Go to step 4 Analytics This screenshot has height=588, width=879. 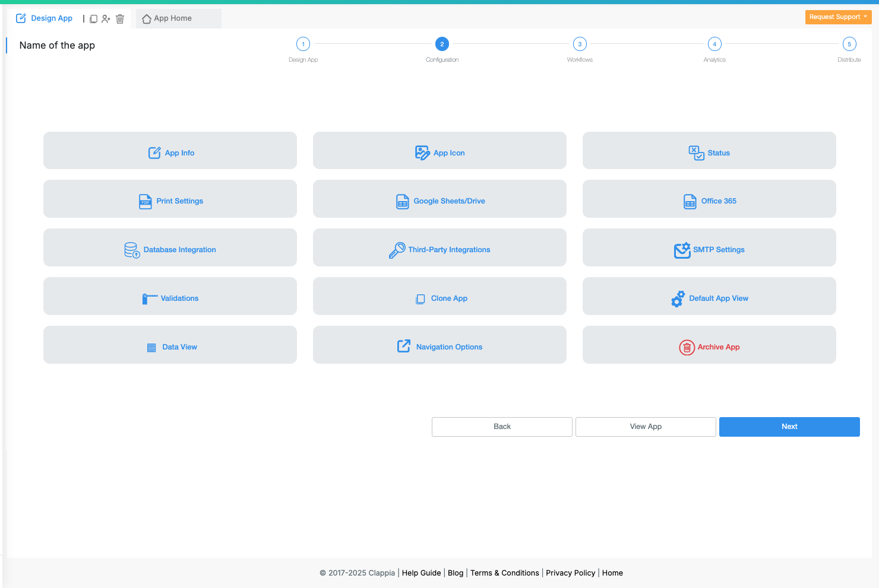(714, 44)
